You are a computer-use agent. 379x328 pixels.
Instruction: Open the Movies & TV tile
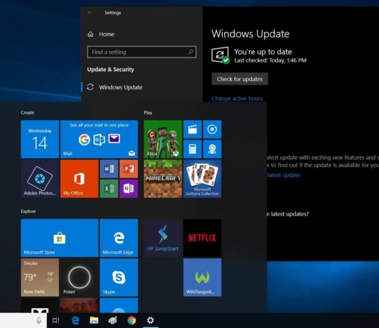coord(192,129)
